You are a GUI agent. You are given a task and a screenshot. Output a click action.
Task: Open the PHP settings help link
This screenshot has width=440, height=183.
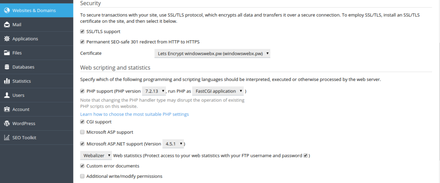pos(134,114)
